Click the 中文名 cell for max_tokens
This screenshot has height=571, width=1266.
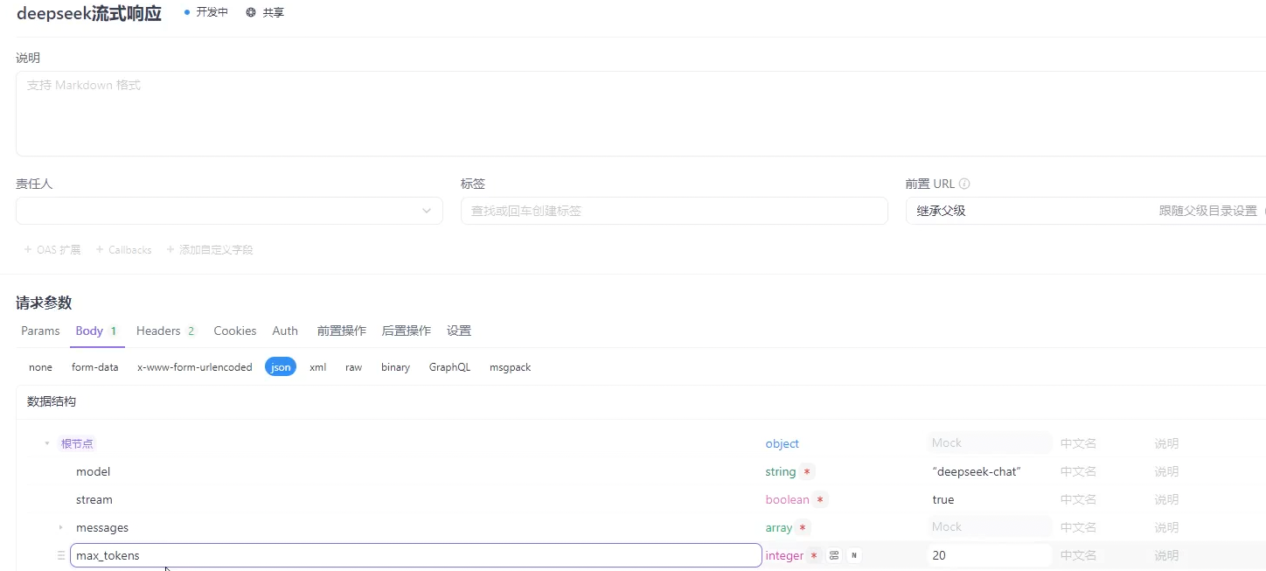[x=1078, y=555]
